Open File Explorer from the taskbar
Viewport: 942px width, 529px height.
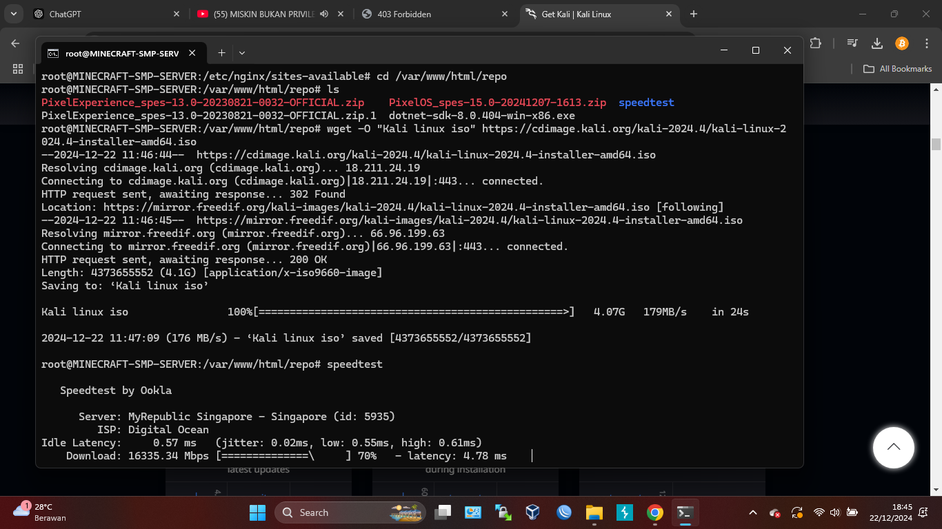click(594, 512)
